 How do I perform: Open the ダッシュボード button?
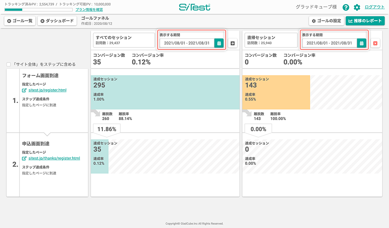57,21
